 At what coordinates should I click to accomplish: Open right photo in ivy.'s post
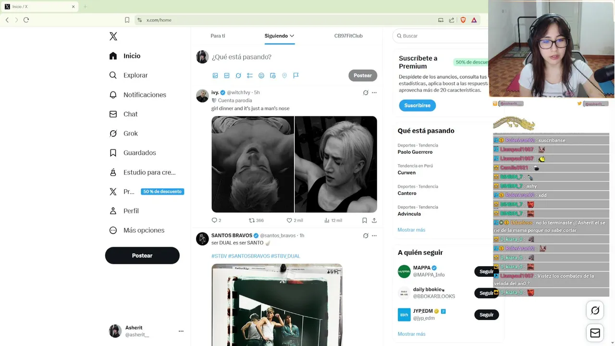click(336, 164)
